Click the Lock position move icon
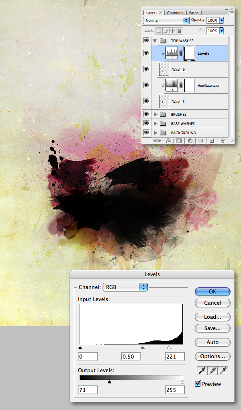The image size is (241, 410). (x=173, y=31)
